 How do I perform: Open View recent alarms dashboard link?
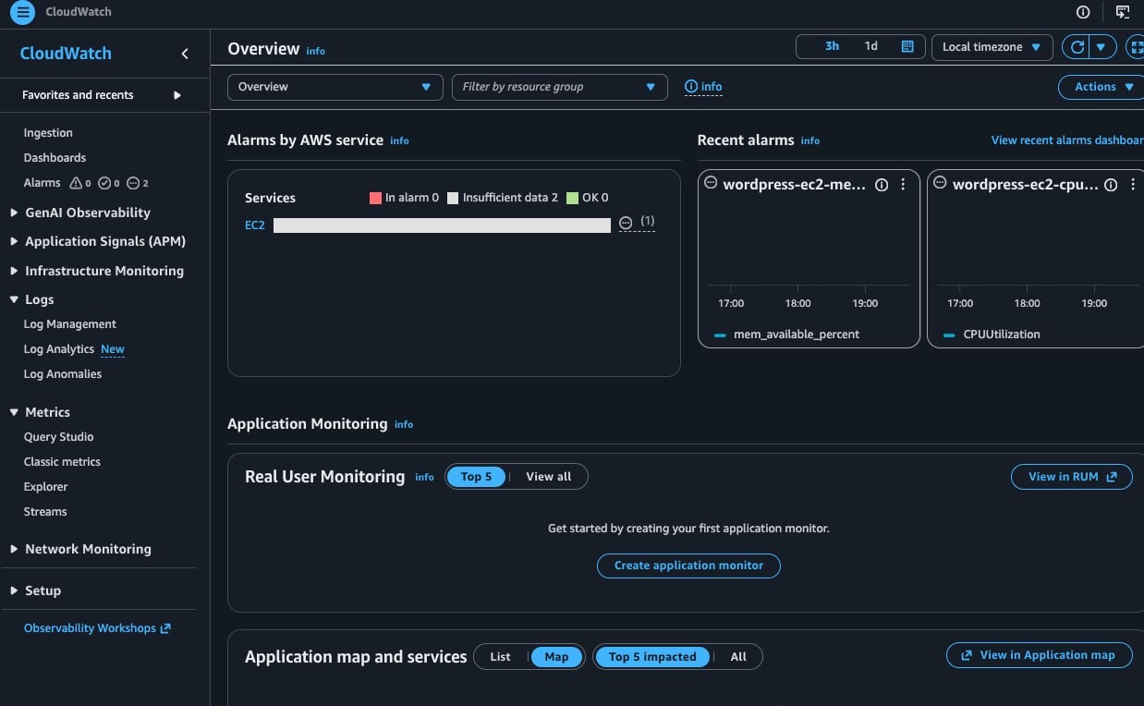coord(1067,140)
